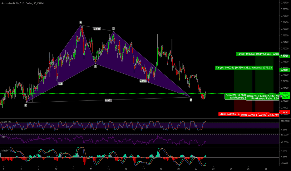291x171 pixels.
Task: Click the green 0.71879 price tag
Action: coord(284,56)
